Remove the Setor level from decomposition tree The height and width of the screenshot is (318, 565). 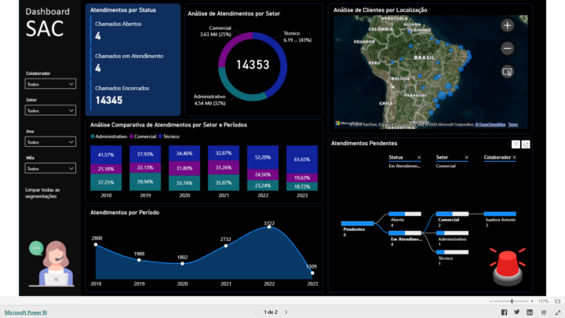click(x=466, y=158)
